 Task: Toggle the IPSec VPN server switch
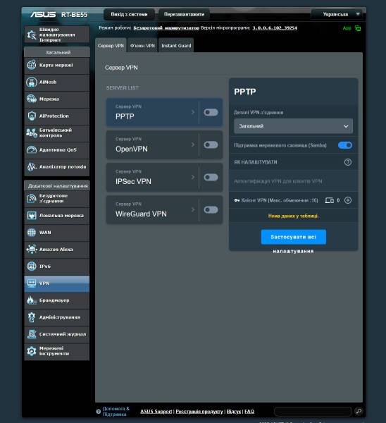tap(211, 177)
